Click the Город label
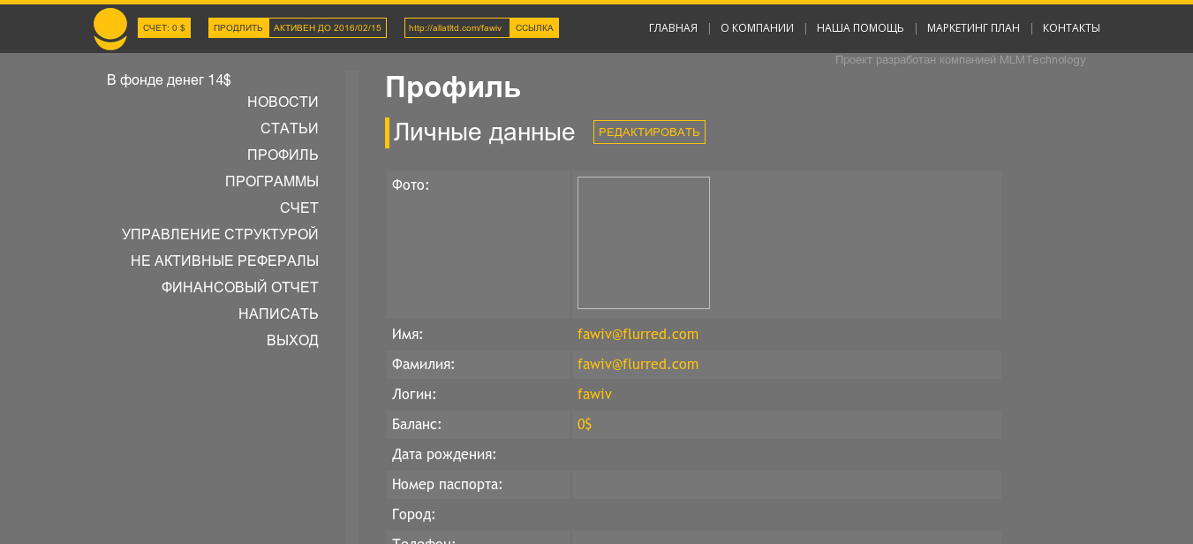 click(413, 515)
